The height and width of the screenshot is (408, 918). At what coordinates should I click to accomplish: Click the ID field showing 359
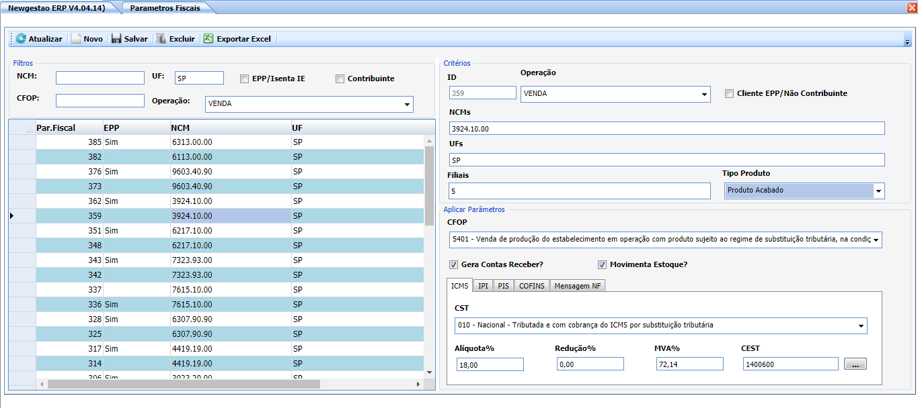coord(483,93)
